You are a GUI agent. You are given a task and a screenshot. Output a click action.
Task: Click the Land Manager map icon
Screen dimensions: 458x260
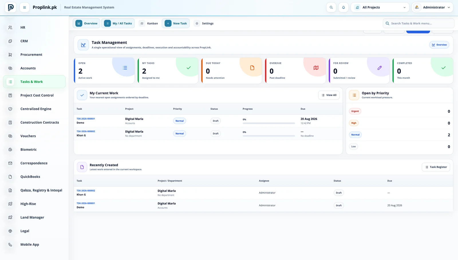[x=10, y=217]
